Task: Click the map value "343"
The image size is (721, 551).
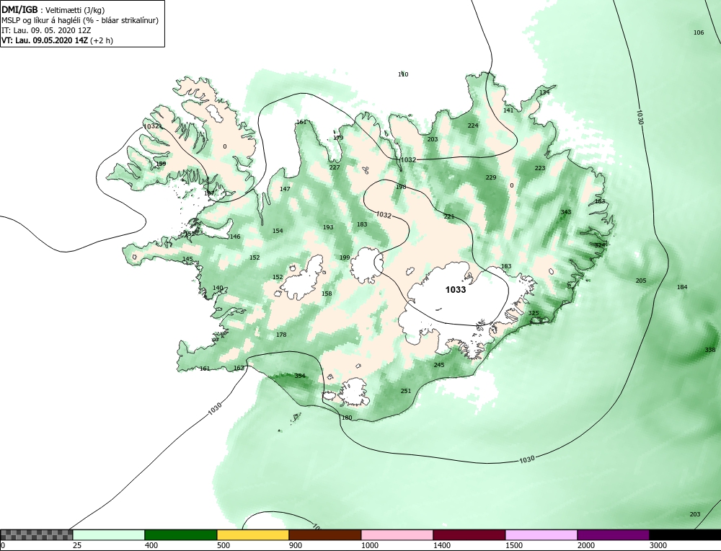Action: [x=566, y=212]
